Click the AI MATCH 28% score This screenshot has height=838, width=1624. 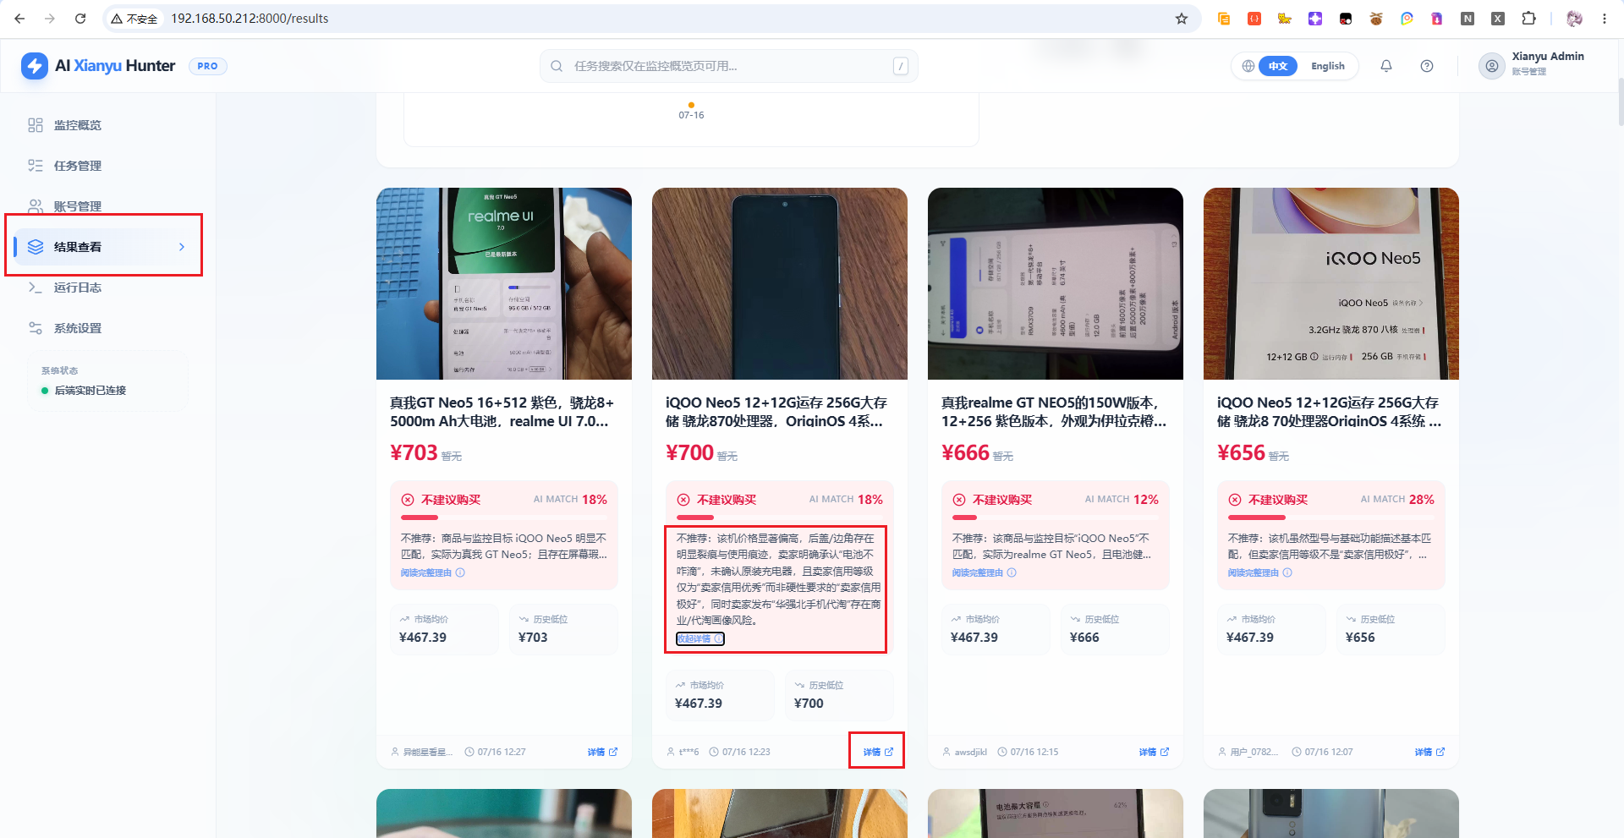[1397, 500]
